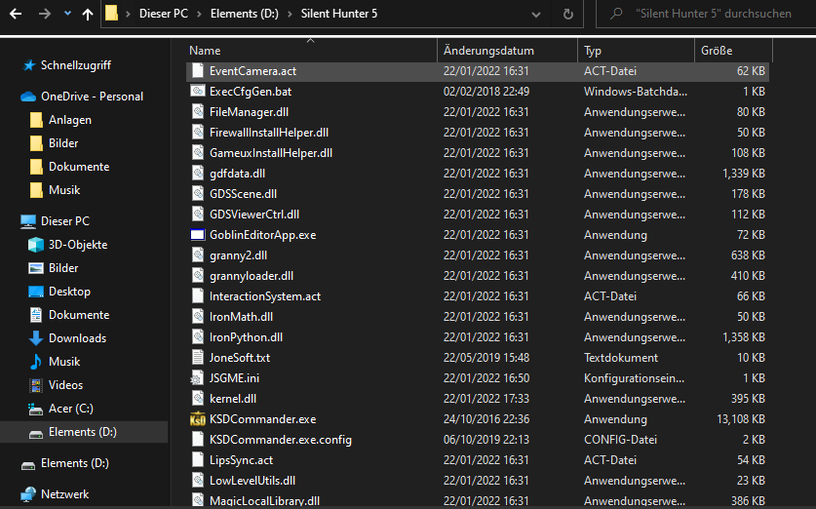Click the JoneSoft.txt text file icon

tap(198, 358)
